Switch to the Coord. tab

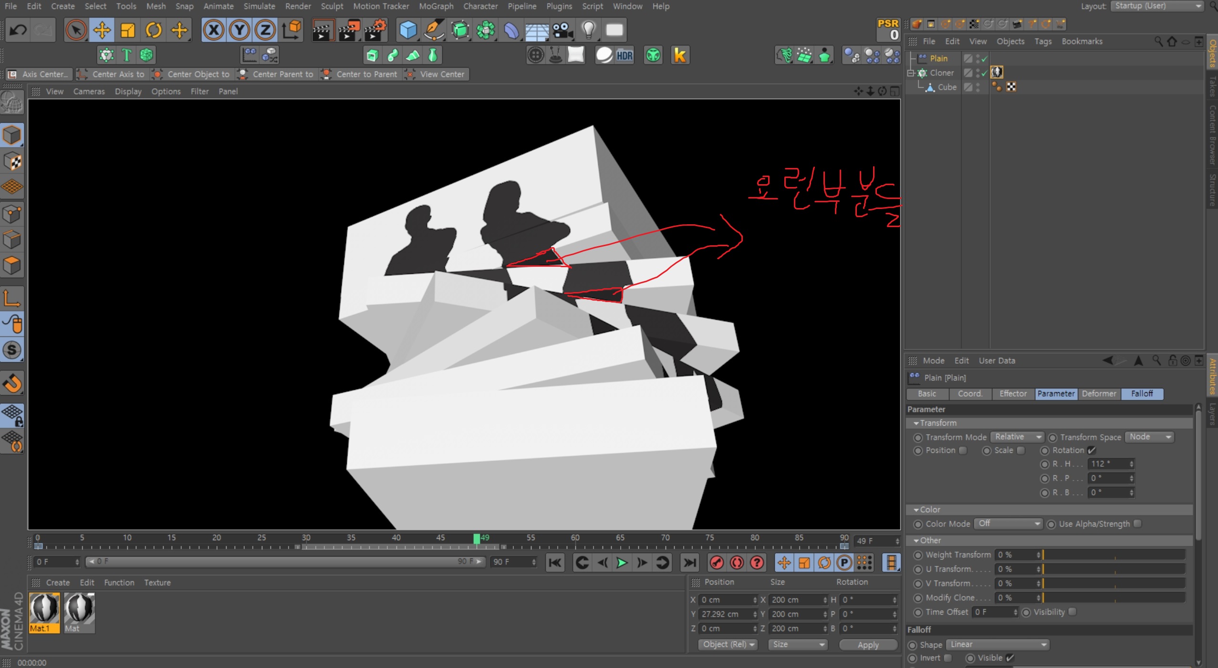coord(970,394)
